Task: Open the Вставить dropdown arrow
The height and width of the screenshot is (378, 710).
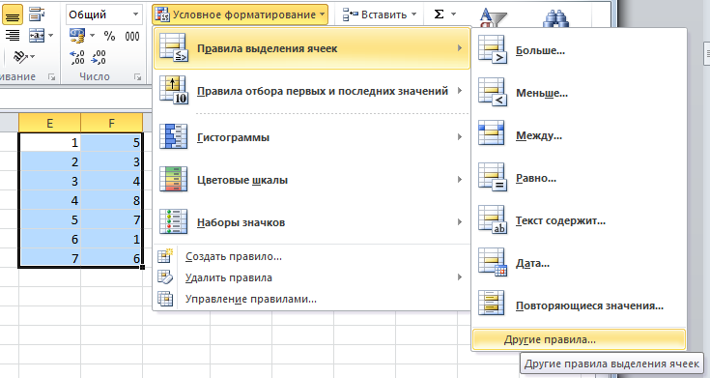Action: coord(413,15)
